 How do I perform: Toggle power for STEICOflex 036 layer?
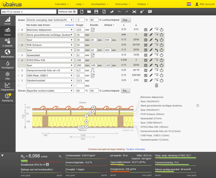pos(162,60)
